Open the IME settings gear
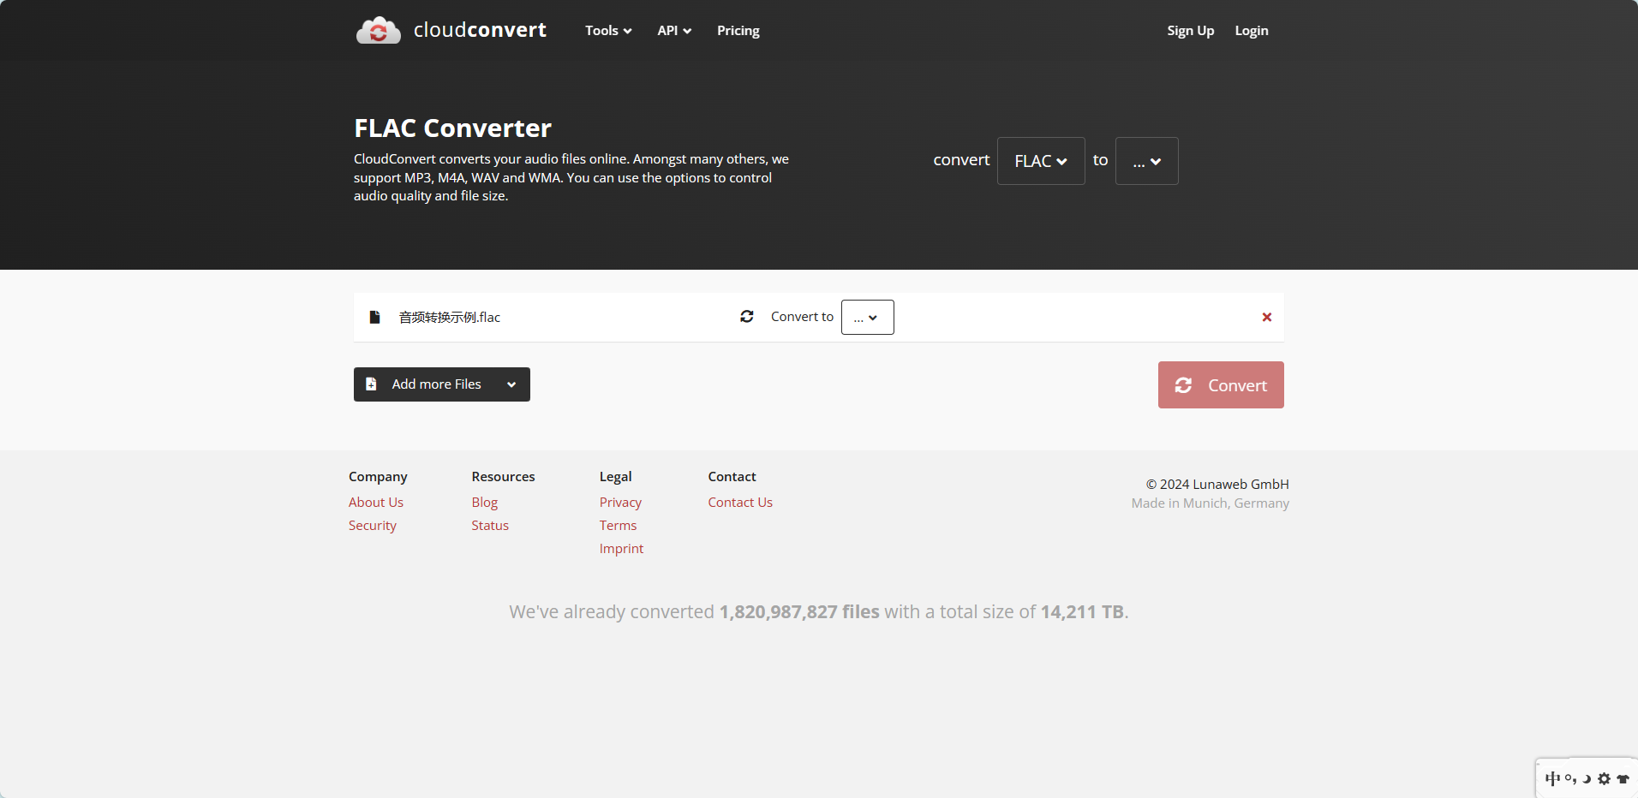Screen dimensions: 1638x798 coord(1605,778)
